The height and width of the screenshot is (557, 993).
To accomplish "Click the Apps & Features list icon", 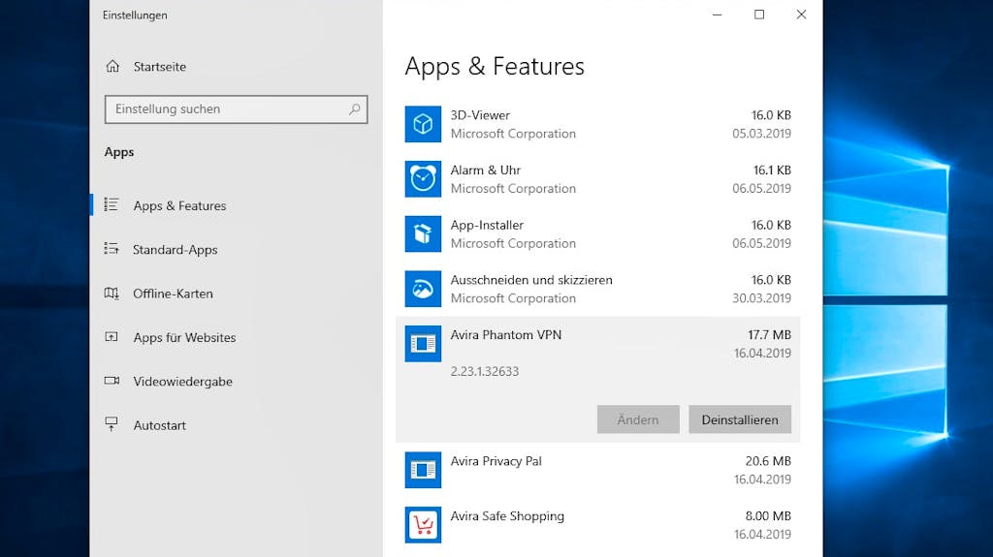I will coord(112,204).
